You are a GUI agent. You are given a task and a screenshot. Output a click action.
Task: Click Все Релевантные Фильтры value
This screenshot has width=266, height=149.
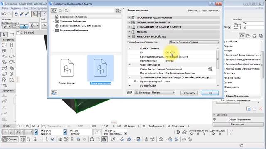pos(180,73)
